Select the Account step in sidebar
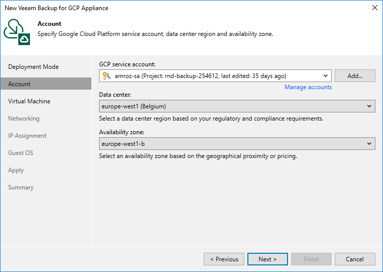 19,84
